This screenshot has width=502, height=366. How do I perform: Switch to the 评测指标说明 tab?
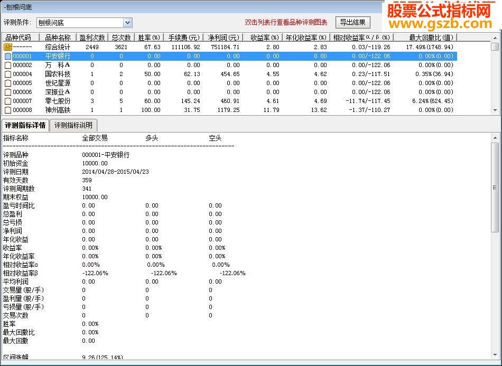point(73,125)
